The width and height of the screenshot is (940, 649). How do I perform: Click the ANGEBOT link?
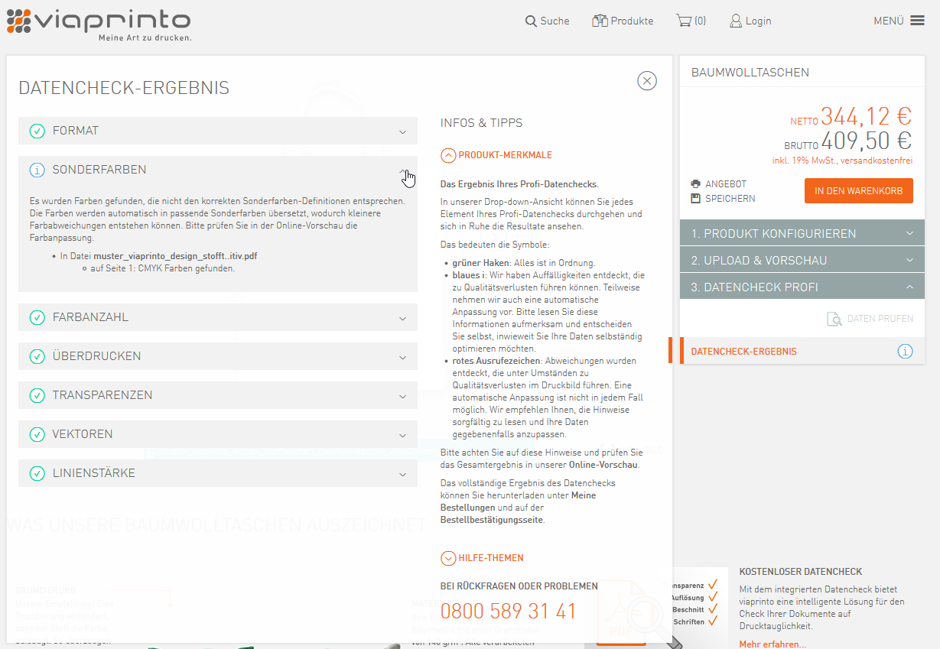point(726,184)
